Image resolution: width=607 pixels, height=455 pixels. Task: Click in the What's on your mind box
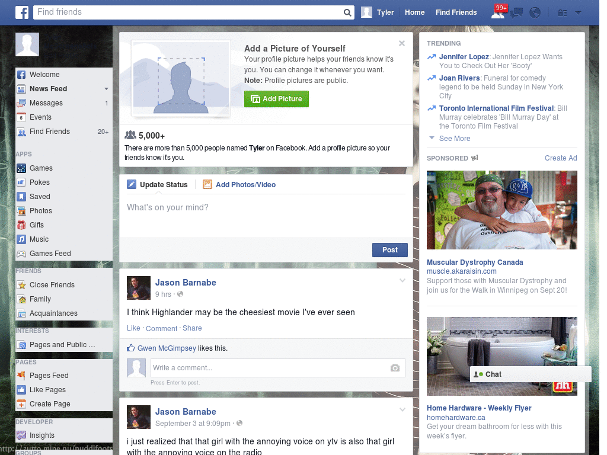[266, 217]
